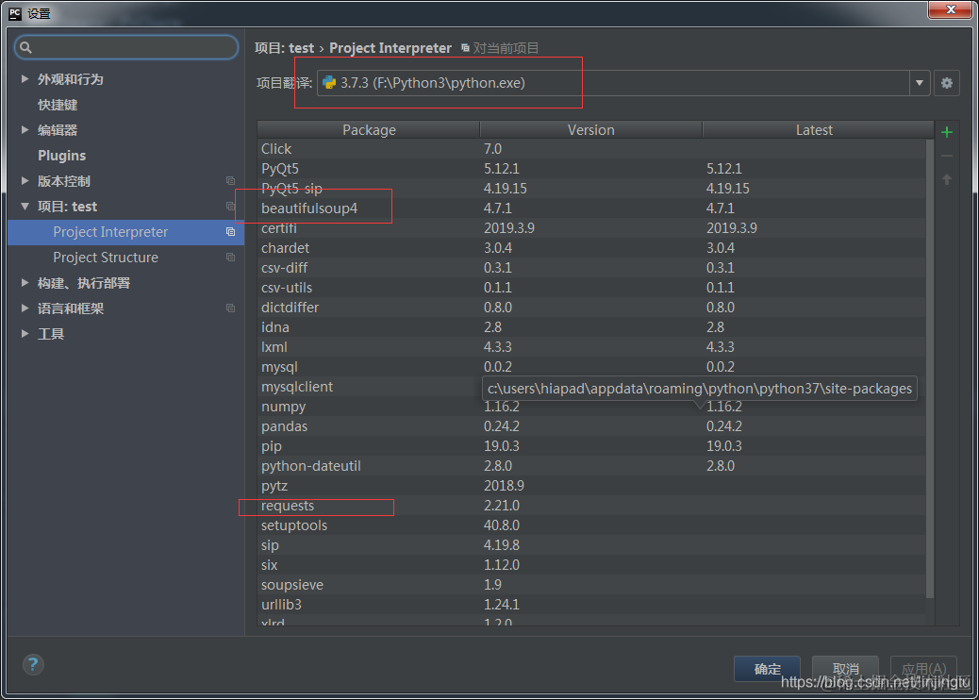This screenshot has width=979, height=700.
Task: Select Plugins in settings tree
Action: pyautogui.click(x=62, y=156)
